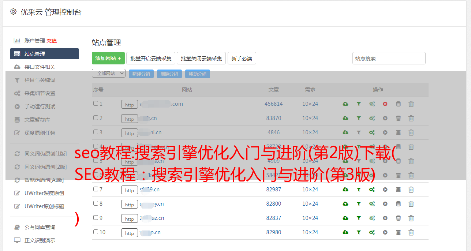471x251 pixels.
Task: Click the gears icon in row 3
Action: [372, 132]
